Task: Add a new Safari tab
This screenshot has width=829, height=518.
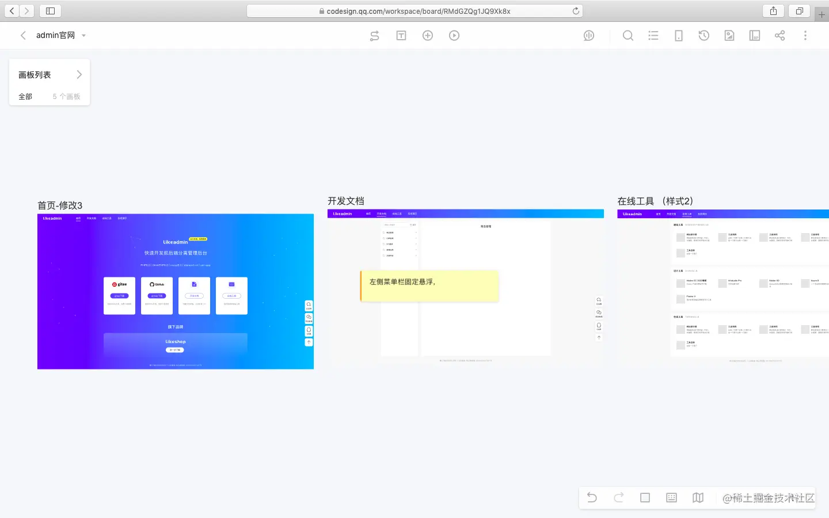Action: [822, 14]
